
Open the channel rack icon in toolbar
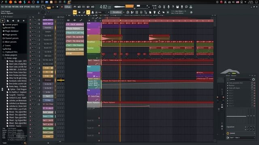click(137, 12)
